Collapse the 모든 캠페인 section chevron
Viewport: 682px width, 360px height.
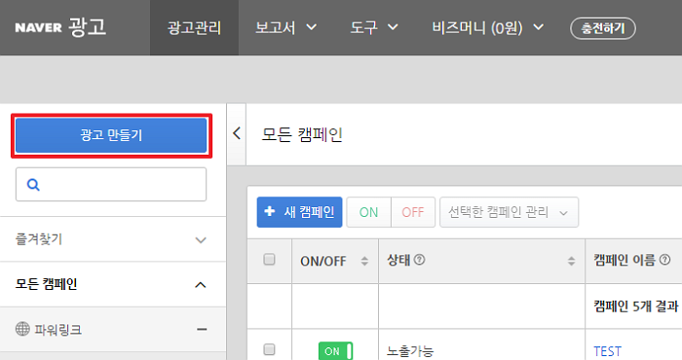coord(201,285)
